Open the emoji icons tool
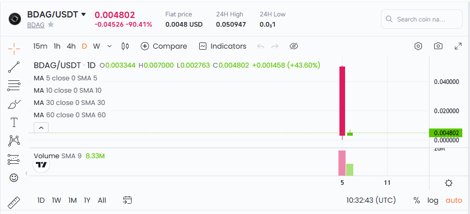Screen dimensions: 470x214 click(x=14, y=178)
